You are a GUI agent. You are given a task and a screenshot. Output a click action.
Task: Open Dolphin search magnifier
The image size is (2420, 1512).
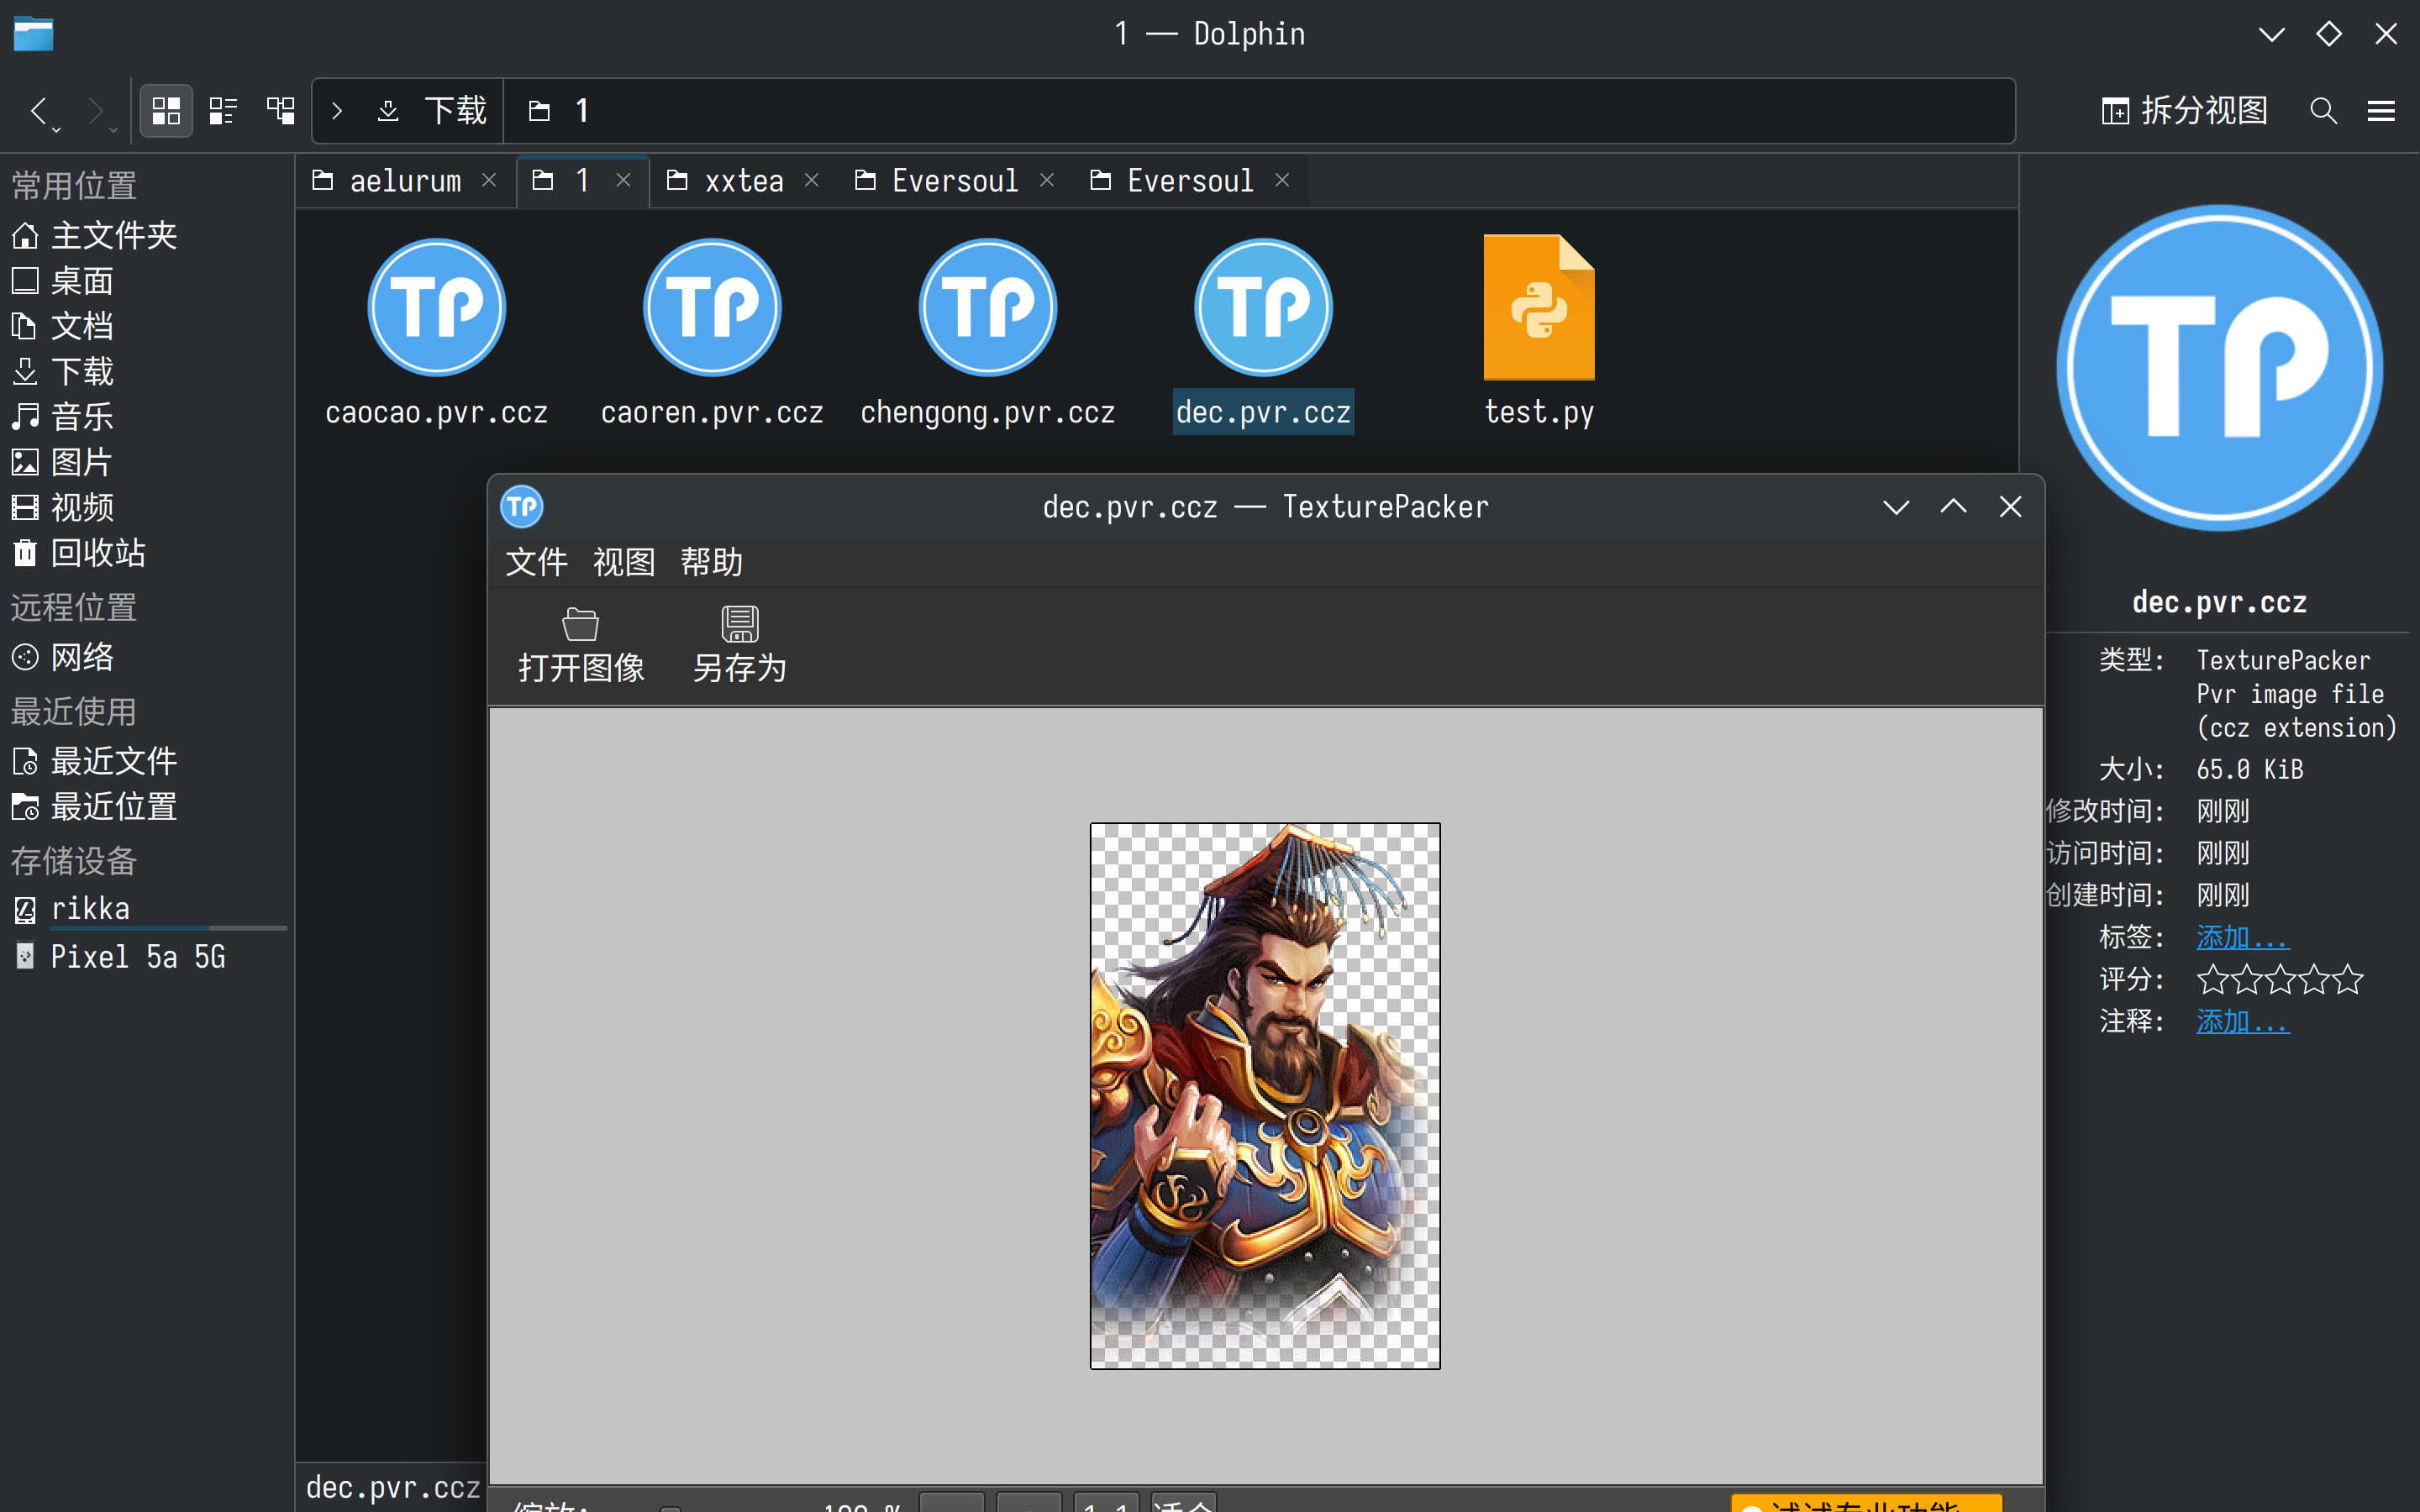point(2324,111)
